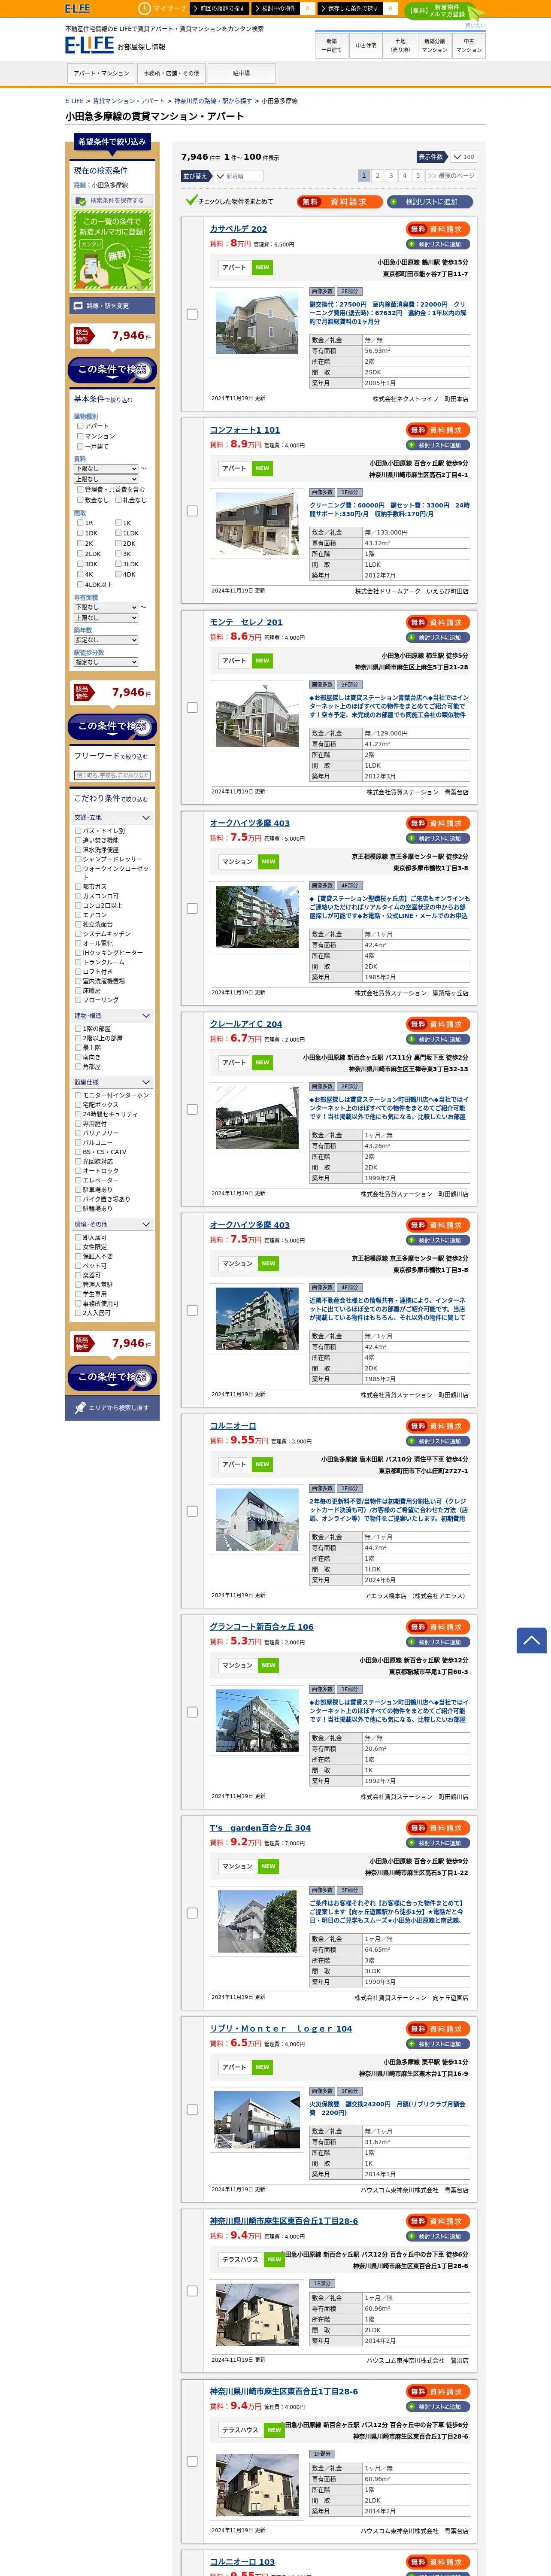Image resolution: width=551 pixels, height=2576 pixels.
Task: Open カサベルデ 202 listing title
Action: coord(238,229)
